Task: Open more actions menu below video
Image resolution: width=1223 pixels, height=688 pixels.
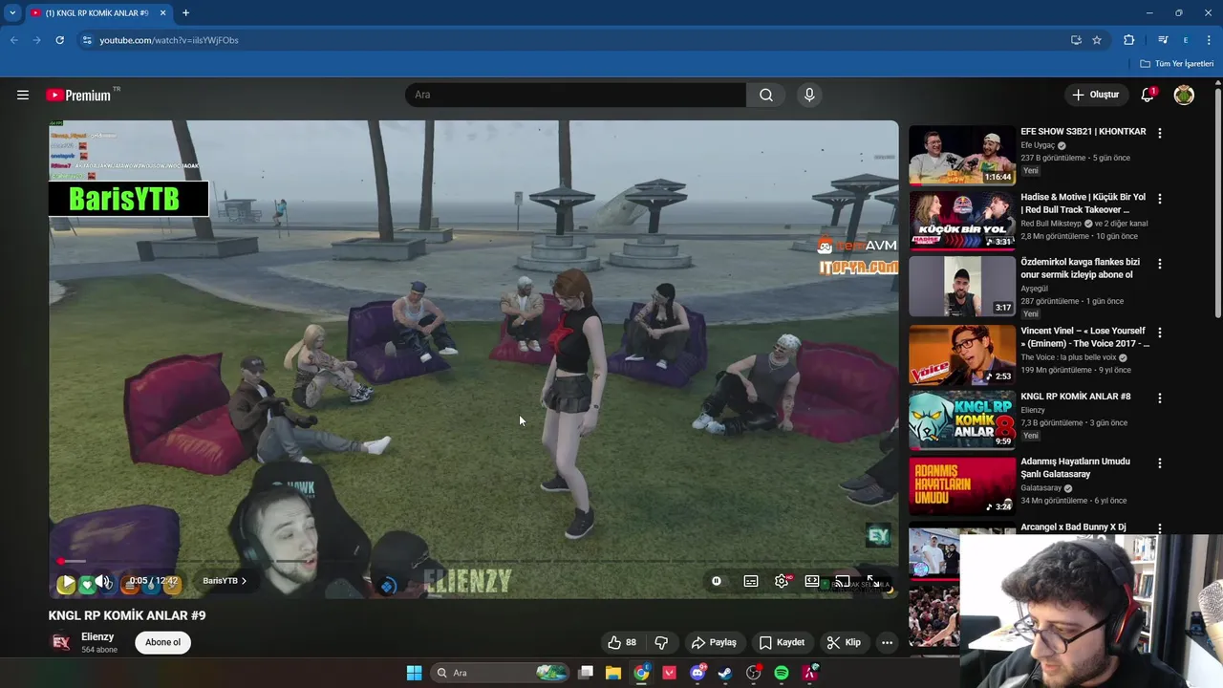Action: pyautogui.click(x=887, y=642)
